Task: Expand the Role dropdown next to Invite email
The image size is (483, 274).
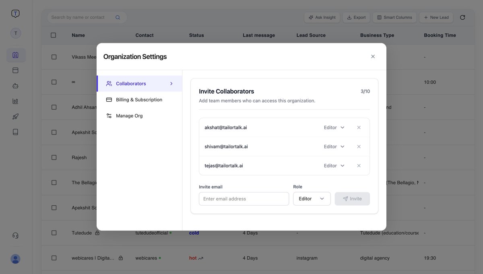Action: pos(312,198)
